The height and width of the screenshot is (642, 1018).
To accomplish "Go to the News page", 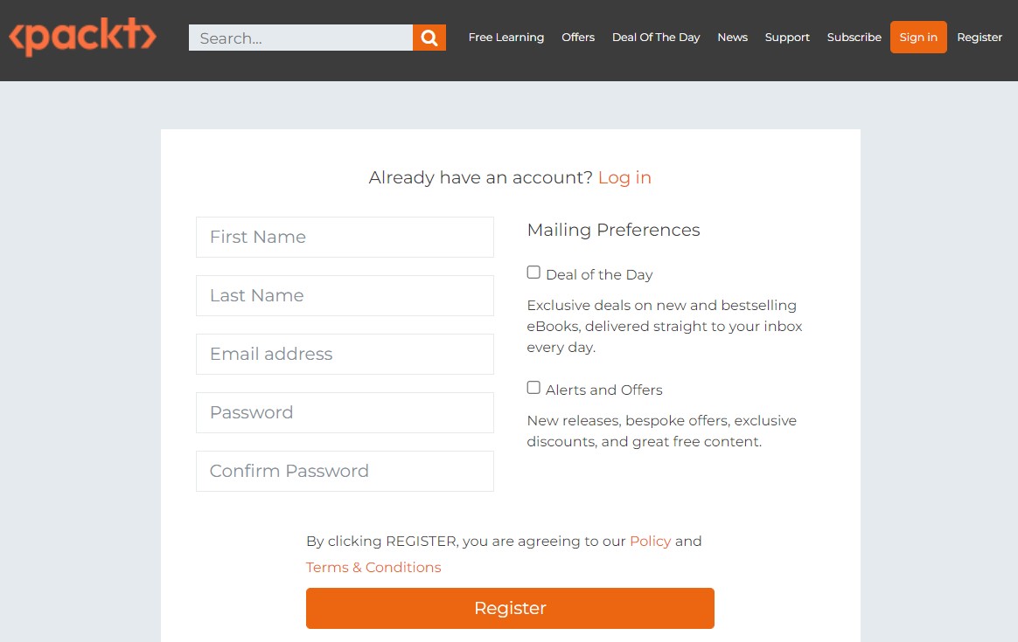I will point(732,37).
